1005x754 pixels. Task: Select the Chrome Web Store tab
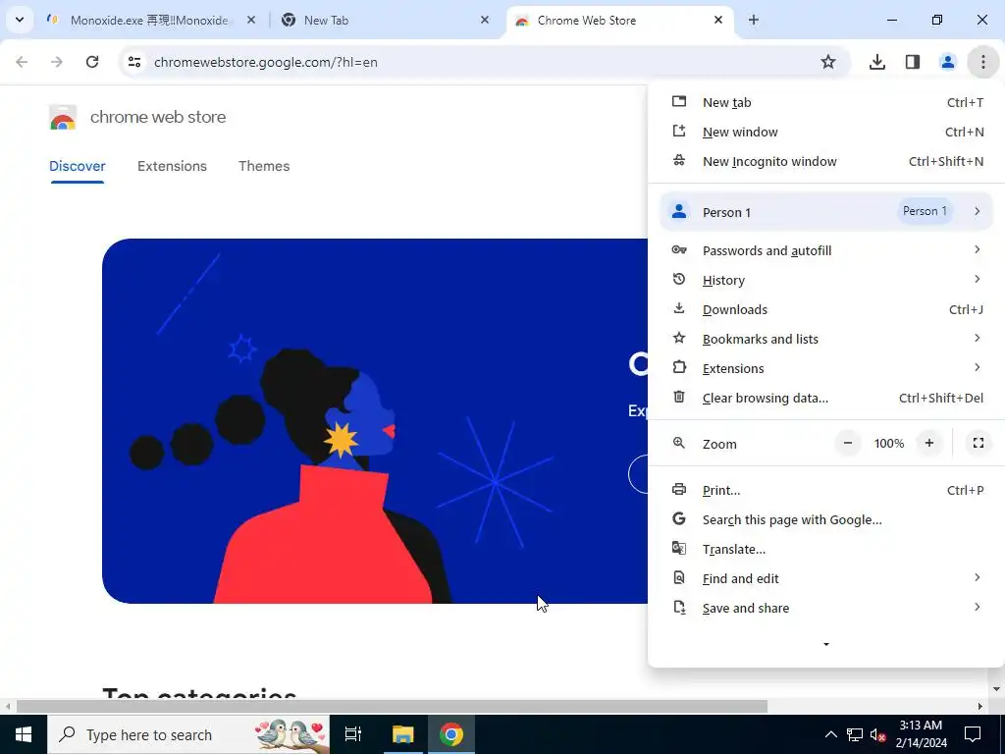tap(618, 20)
